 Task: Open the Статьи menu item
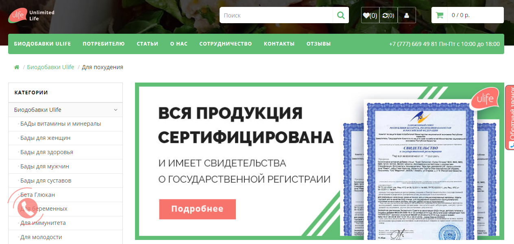click(x=147, y=44)
